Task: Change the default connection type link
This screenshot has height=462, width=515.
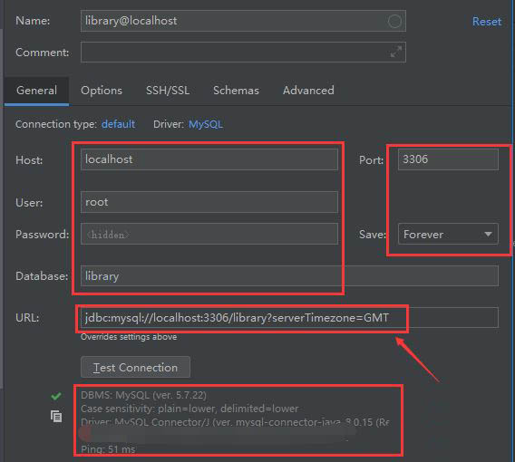Action: pyautogui.click(x=118, y=124)
